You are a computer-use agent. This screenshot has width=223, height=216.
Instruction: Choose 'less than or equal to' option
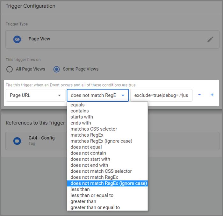pyautogui.click(x=107, y=195)
